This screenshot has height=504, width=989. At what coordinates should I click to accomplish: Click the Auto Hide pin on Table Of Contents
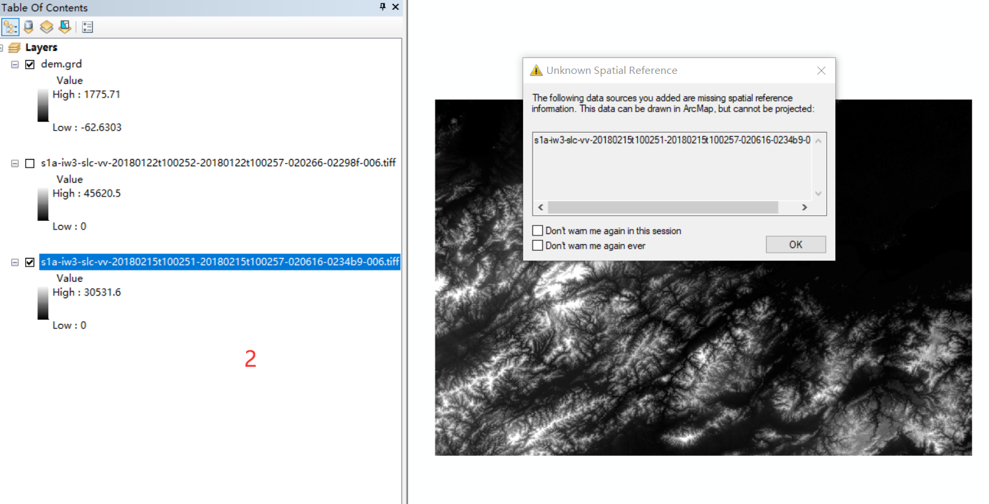pos(381,7)
